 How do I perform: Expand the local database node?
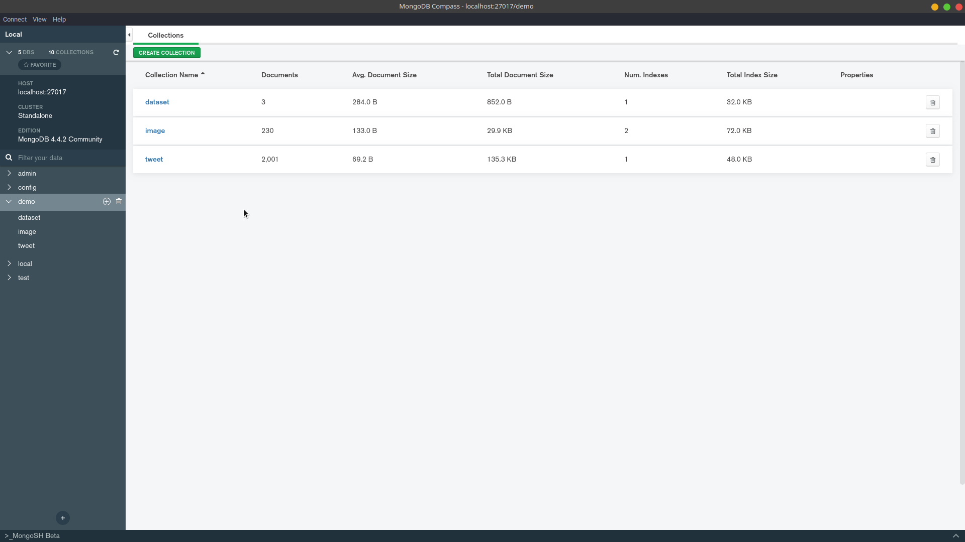(x=9, y=263)
